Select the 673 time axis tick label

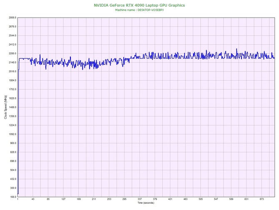click(262, 199)
